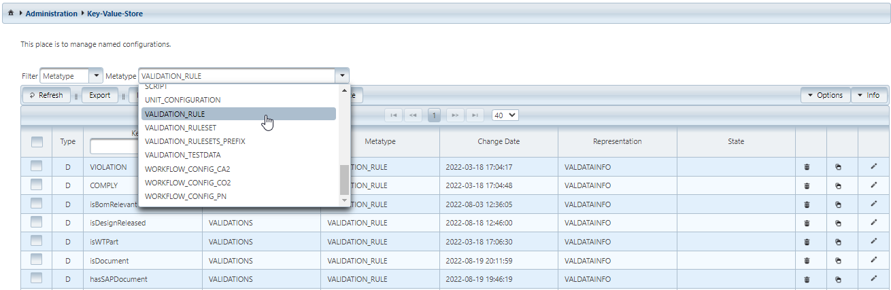The width and height of the screenshot is (891, 290).
Task: Open the rows-per-page selector showing 40
Action: 505,115
